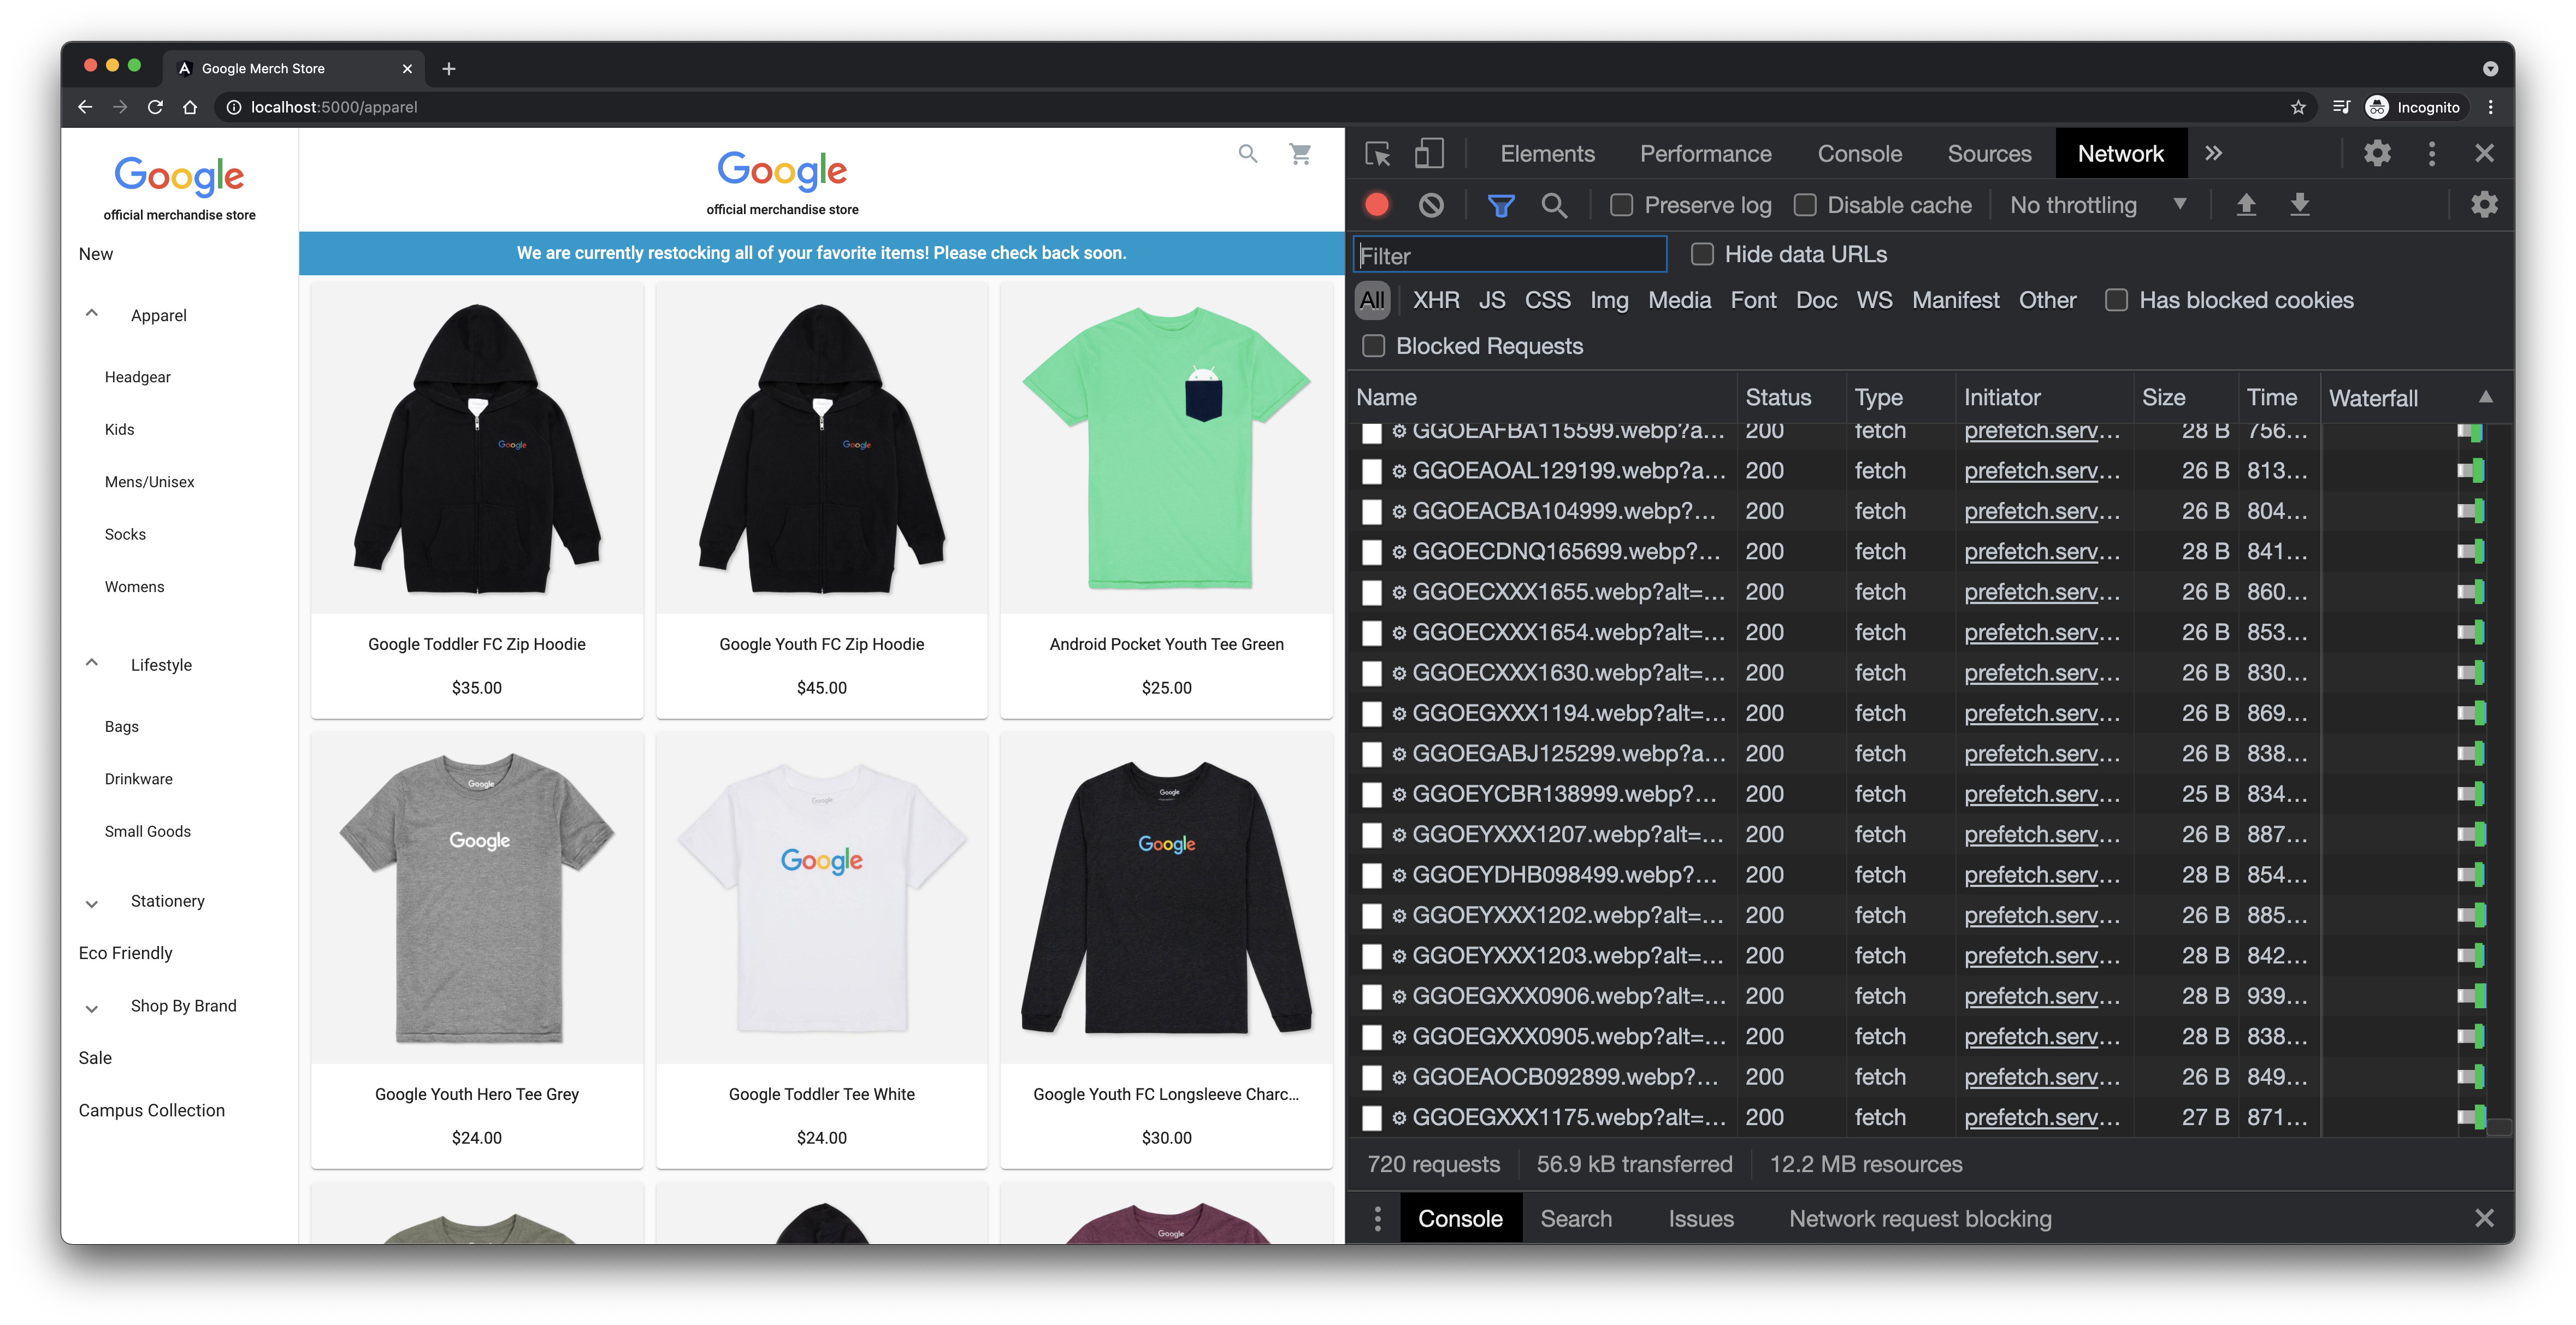The height and width of the screenshot is (1325, 2576).
Task: Open Android Pocket Youth Tee Green product
Action: click(1166, 500)
